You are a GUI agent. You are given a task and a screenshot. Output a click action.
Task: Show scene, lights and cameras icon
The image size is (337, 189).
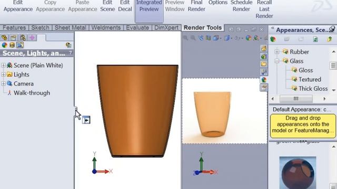(x=20, y=45)
